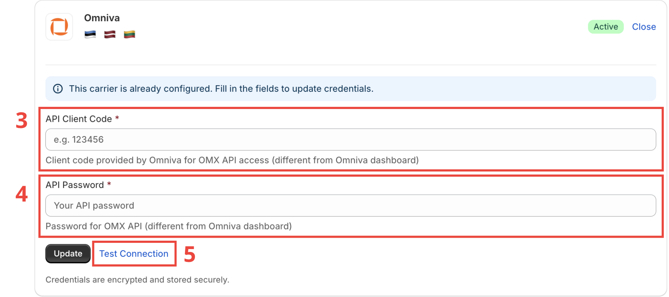Focus the API Client Code field
Screen dimensions: 669x297
(350, 139)
